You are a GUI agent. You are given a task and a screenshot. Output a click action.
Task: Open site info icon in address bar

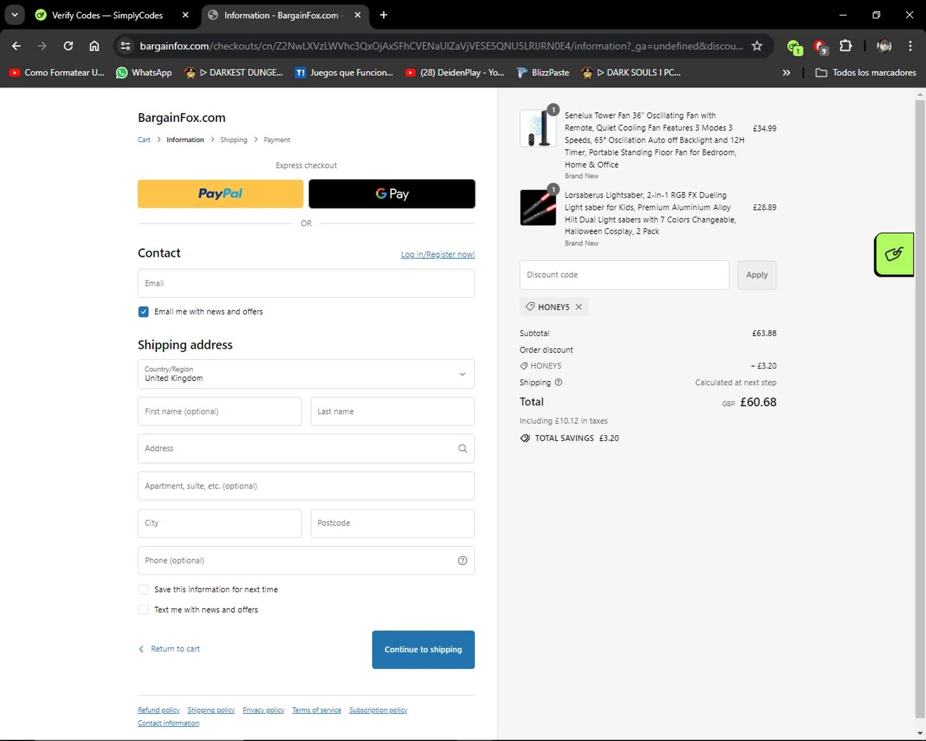(x=125, y=46)
